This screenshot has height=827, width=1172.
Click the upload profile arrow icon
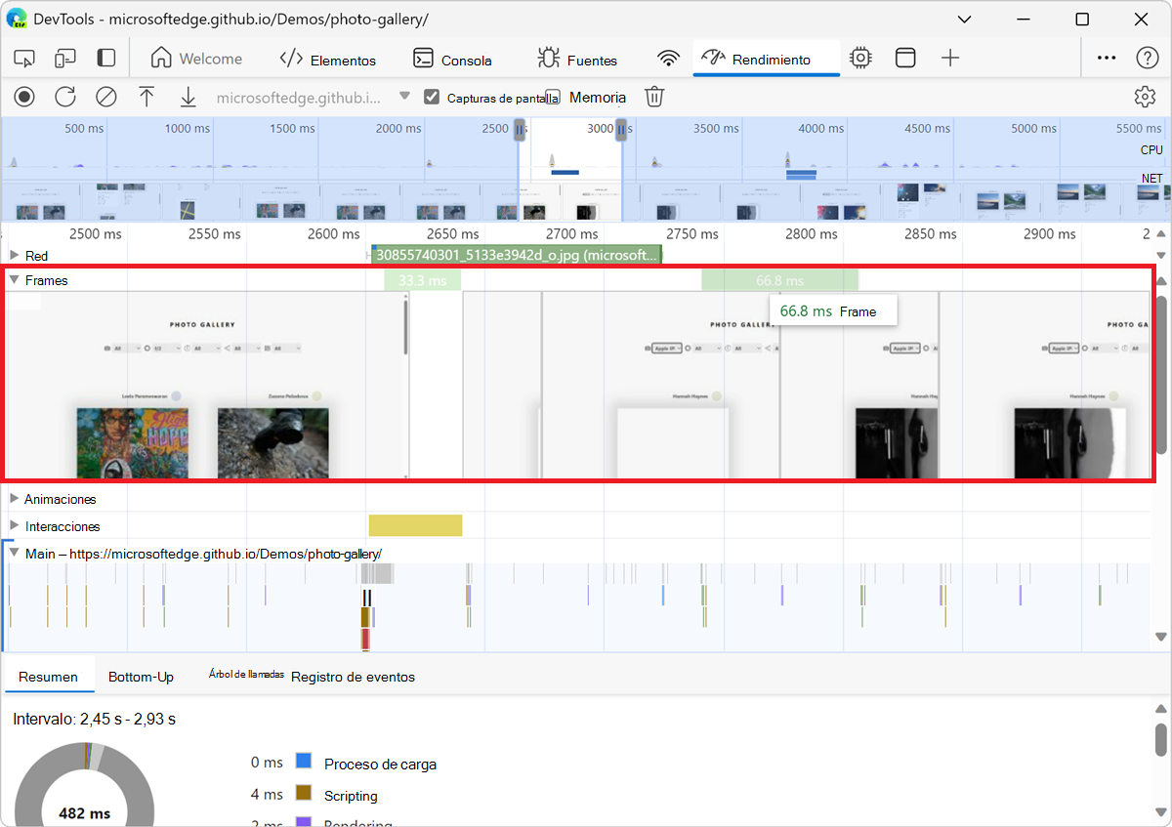(x=146, y=97)
